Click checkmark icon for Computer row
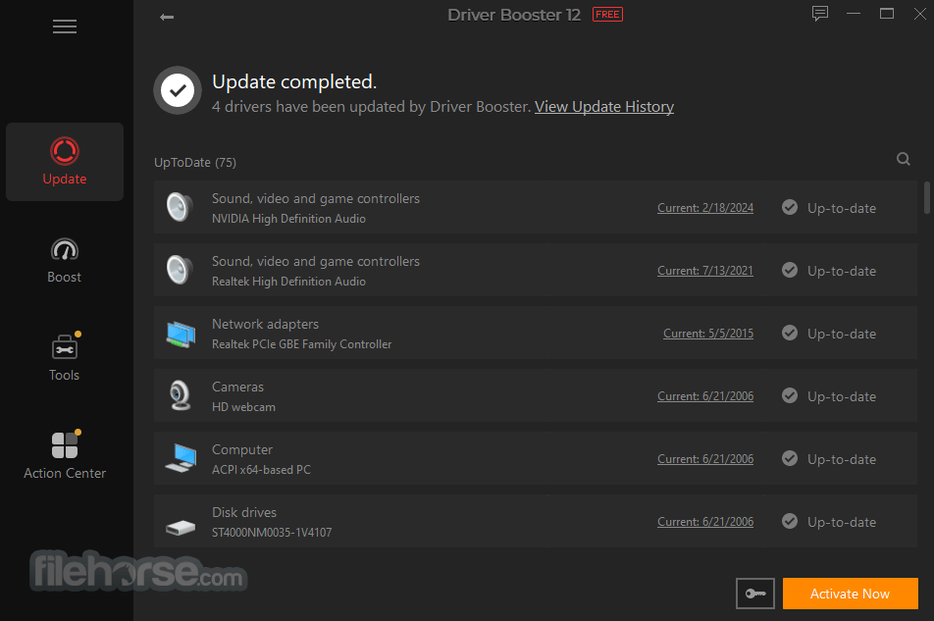The image size is (934, 621). click(790, 458)
